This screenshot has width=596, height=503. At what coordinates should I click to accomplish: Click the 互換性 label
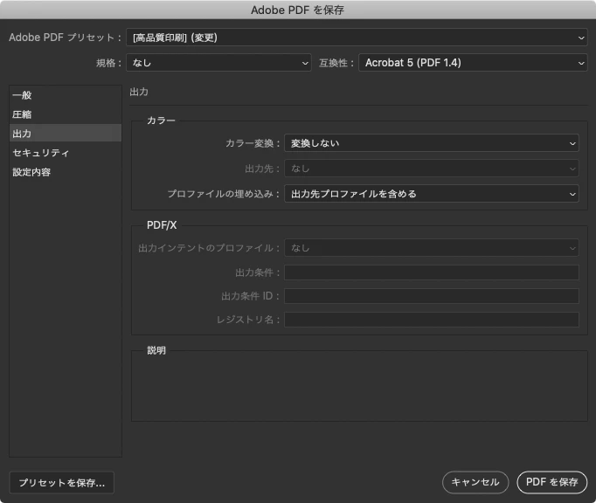pyautogui.click(x=336, y=63)
